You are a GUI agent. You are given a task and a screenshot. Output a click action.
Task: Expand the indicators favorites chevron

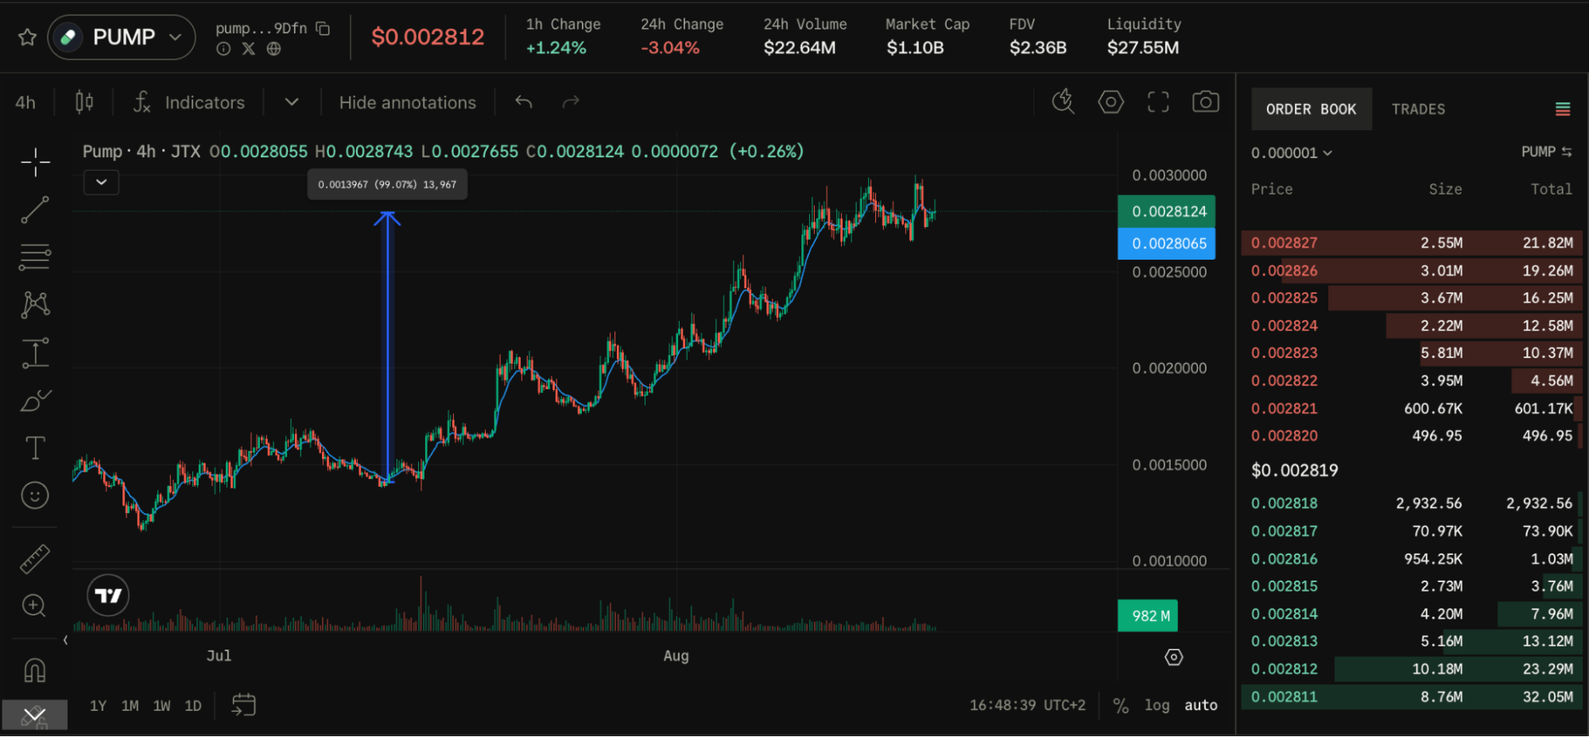click(292, 102)
